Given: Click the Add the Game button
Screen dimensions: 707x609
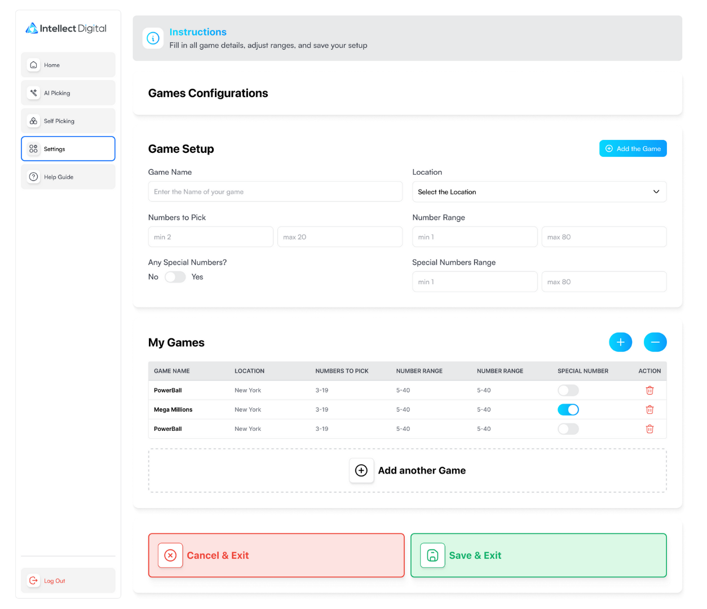Looking at the screenshot, I should pos(633,149).
